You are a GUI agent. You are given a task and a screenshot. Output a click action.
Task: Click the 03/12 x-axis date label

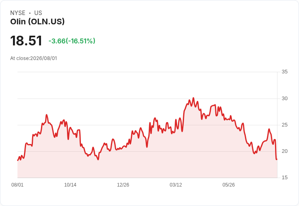pyautogui.click(x=176, y=185)
